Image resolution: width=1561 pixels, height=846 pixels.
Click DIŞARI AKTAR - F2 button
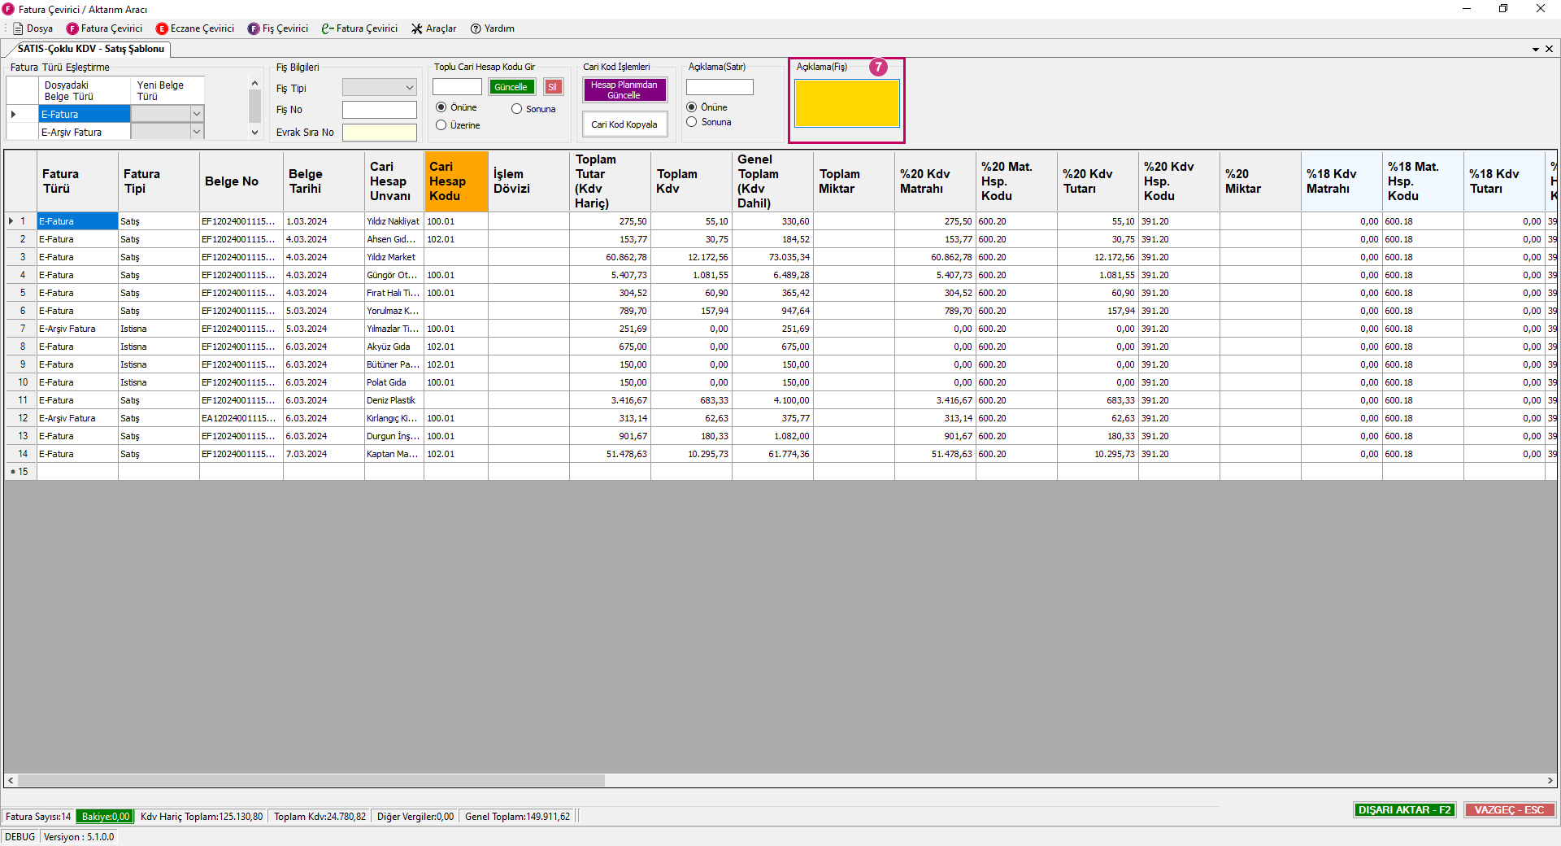pyautogui.click(x=1404, y=809)
